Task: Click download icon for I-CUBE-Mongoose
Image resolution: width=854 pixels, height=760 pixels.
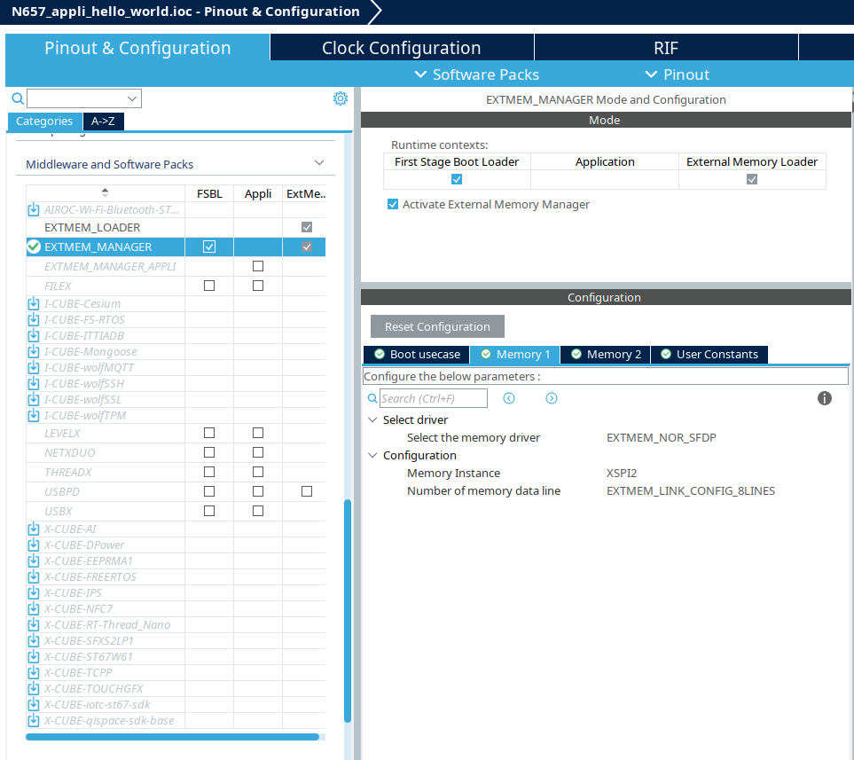Action: [34, 351]
